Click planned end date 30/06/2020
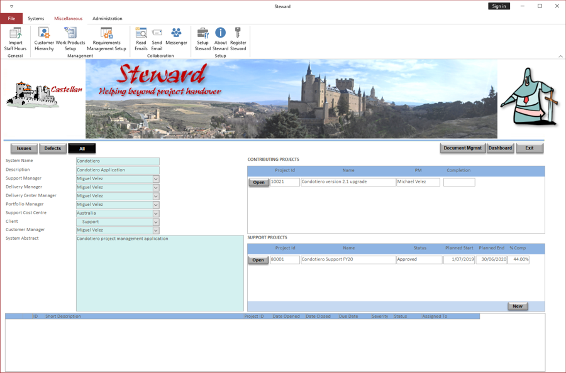The width and height of the screenshot is (566, 373). (x=491, y=259)
